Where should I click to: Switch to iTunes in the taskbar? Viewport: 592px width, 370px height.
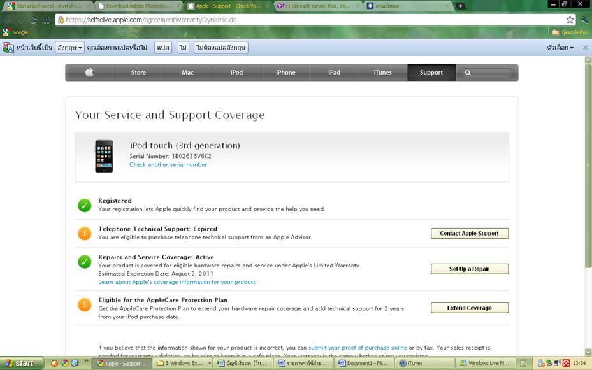(x=424, y=363)
